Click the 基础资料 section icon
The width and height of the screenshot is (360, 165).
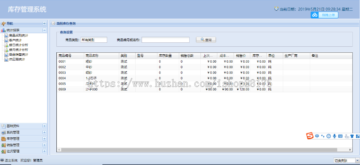pyautogui.click(x=4, y=126)
